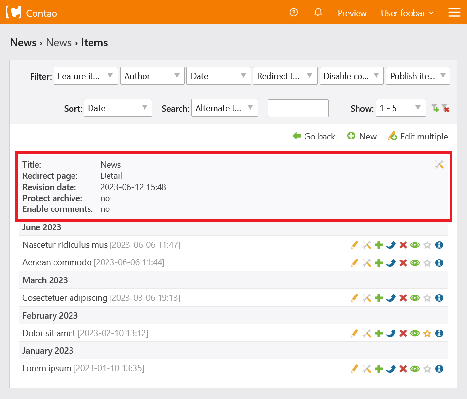Screen dimensions: 467x399
Task: Toggle visibility eye of Cosectetuer adipiscing
Action: tap(415, 298)
